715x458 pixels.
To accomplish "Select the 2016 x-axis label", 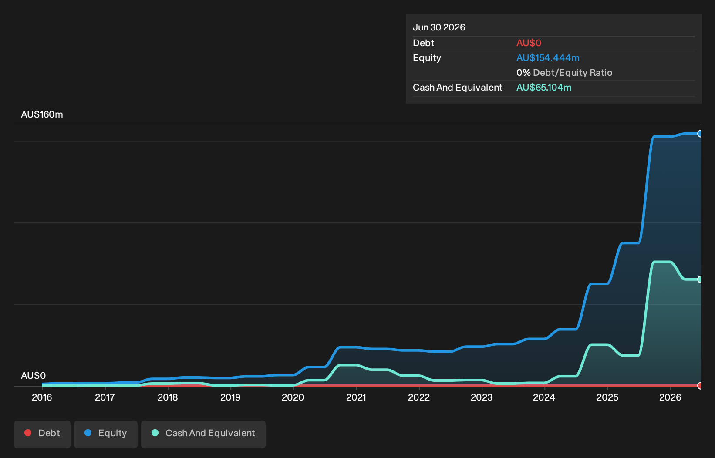I will click(x=42, y=397).
